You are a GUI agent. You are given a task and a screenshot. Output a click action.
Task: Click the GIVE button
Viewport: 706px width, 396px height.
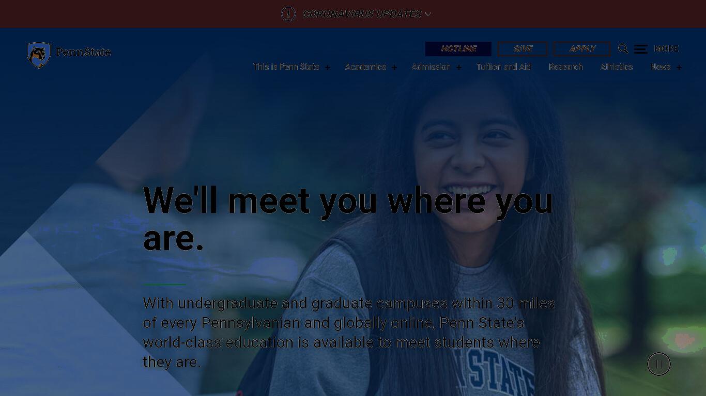point(523,49)
